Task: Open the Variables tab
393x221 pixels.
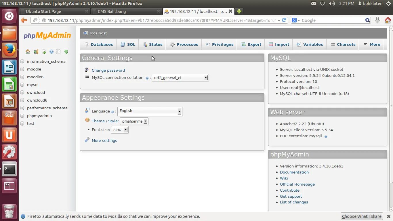Action: 310,44
